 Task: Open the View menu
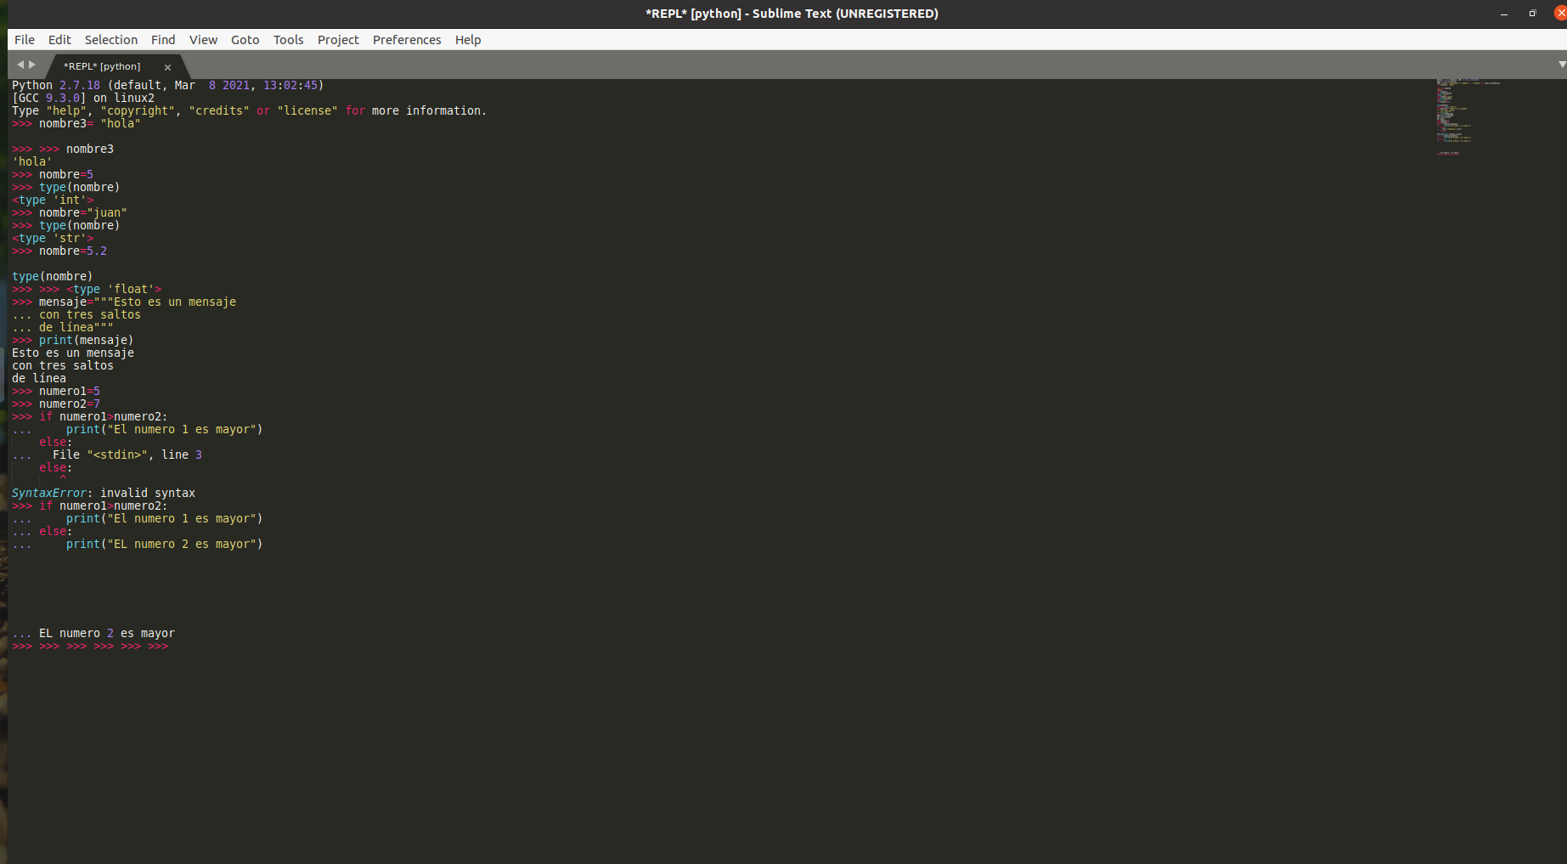pos(203,40)
